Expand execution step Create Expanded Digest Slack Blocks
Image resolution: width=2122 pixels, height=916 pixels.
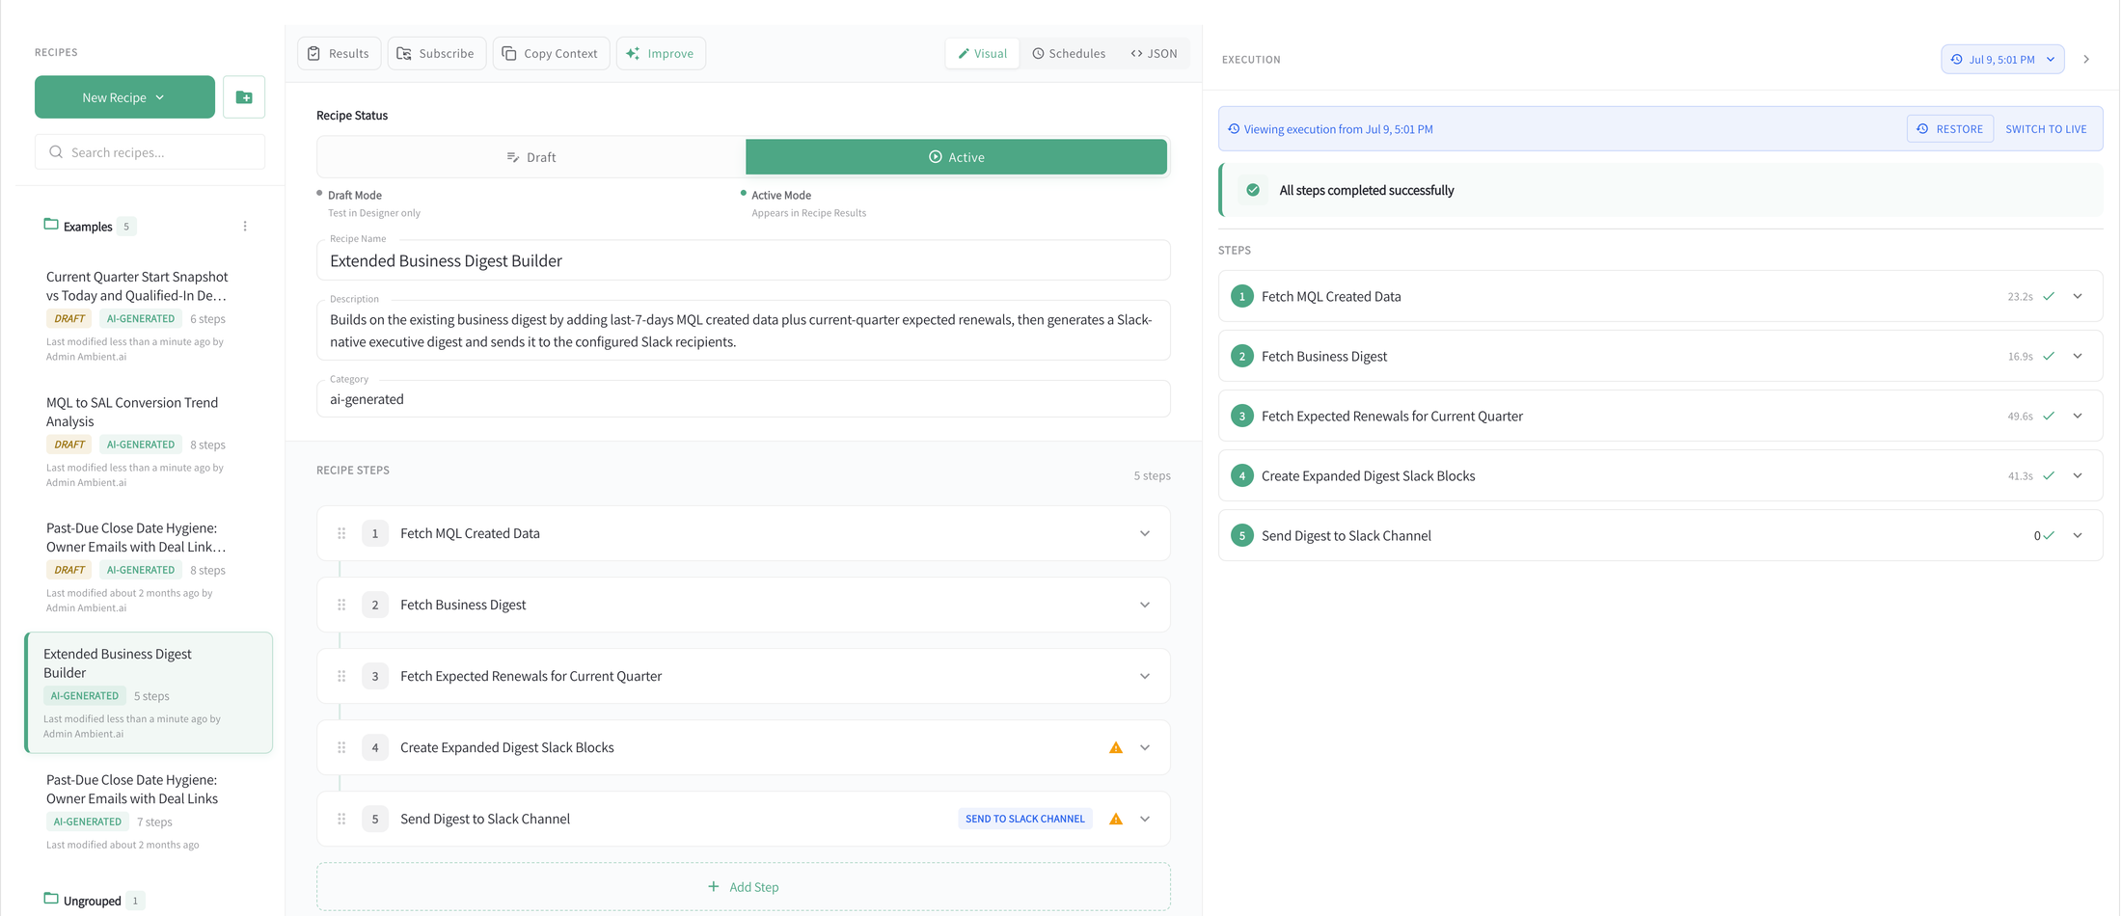(2078, 475)
